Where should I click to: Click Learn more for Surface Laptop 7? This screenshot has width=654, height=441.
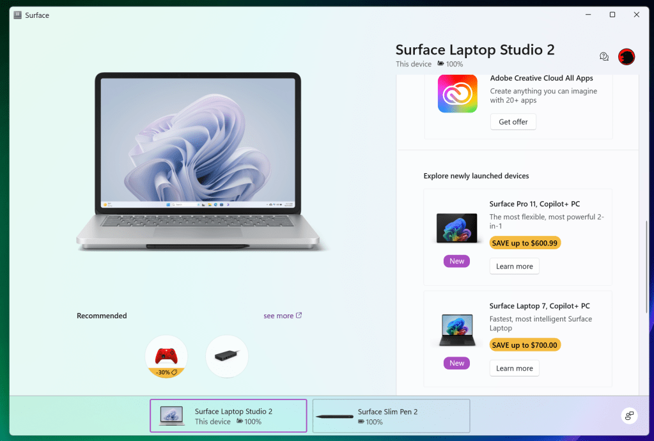tap(514, 369)
